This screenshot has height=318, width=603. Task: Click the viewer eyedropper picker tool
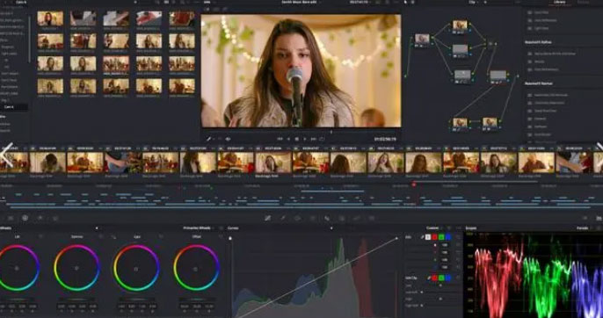pos(209,139)
